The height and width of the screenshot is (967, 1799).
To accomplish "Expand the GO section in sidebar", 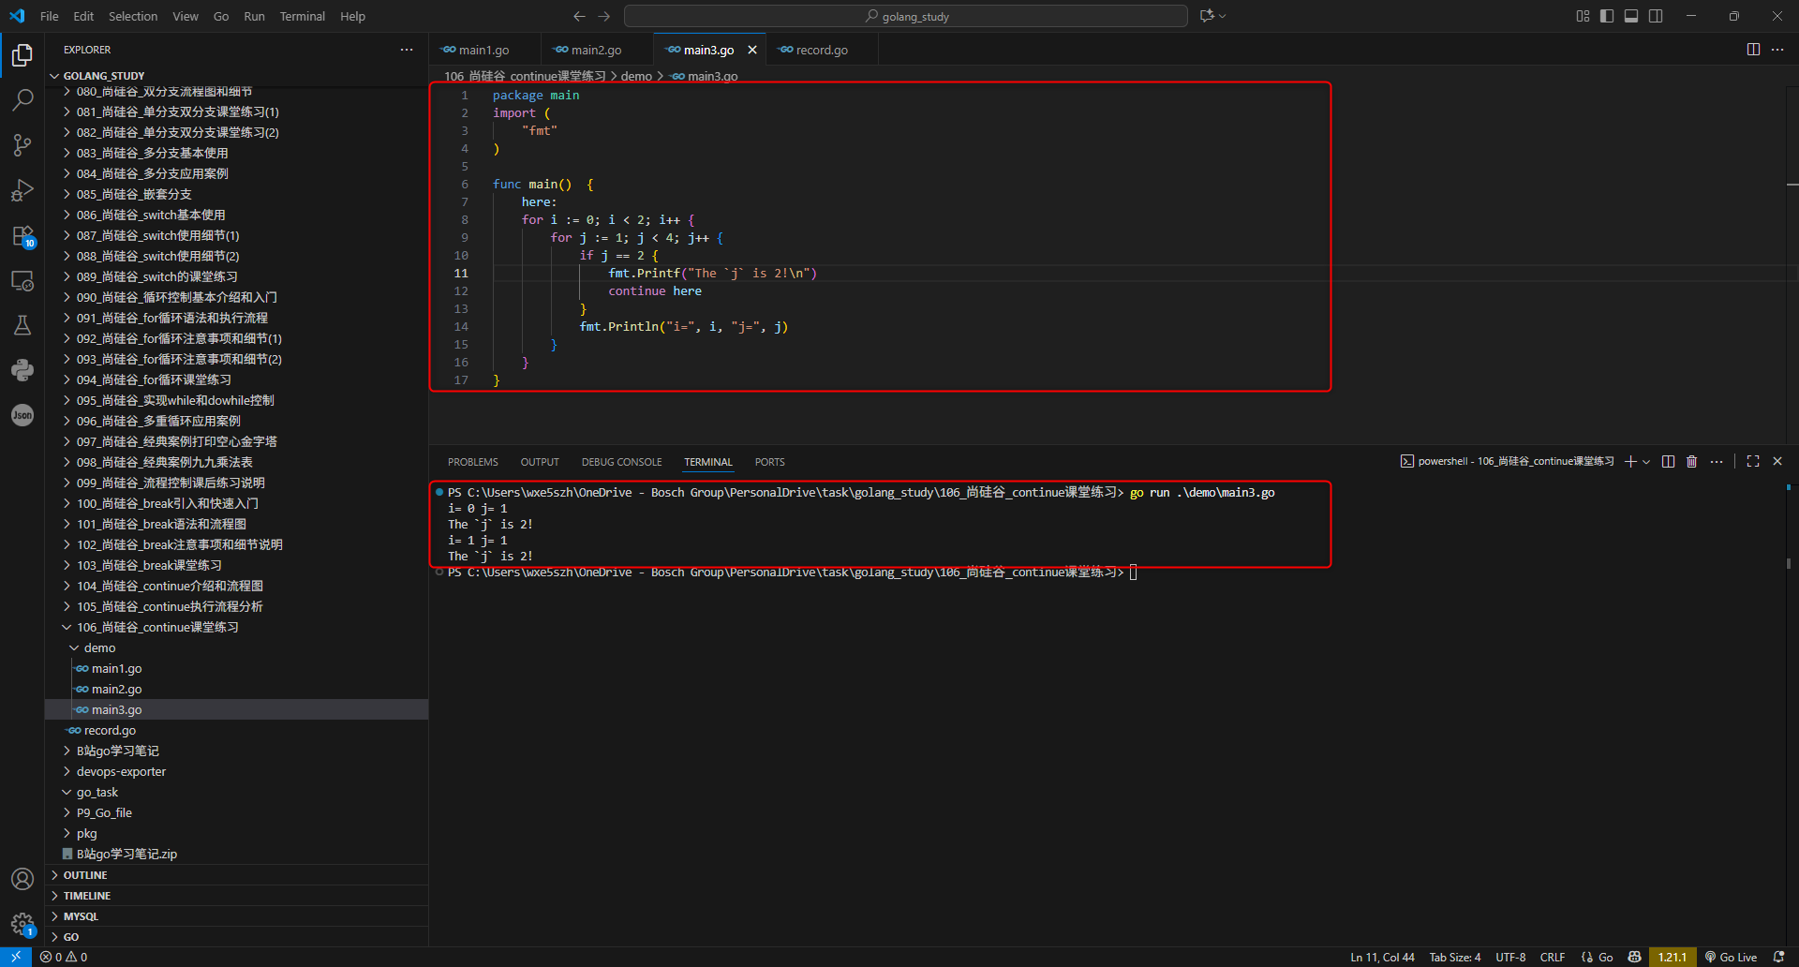I will coord(236,937).
